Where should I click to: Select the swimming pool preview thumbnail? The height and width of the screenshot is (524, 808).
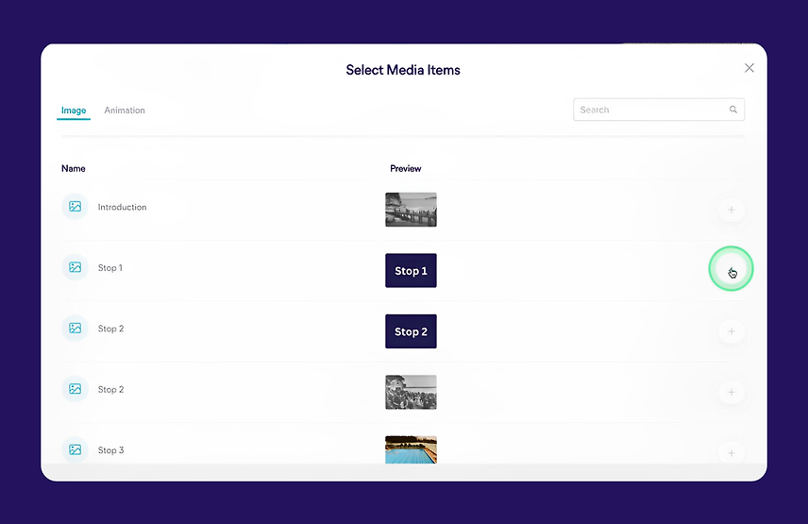pos(411,449)
